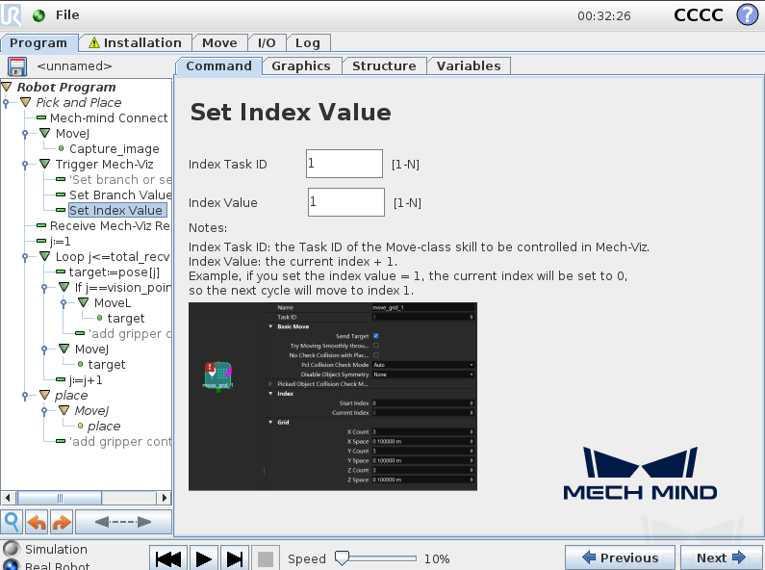
Task: Click the <unnamed> program name
Action: [x=74, y=65]
